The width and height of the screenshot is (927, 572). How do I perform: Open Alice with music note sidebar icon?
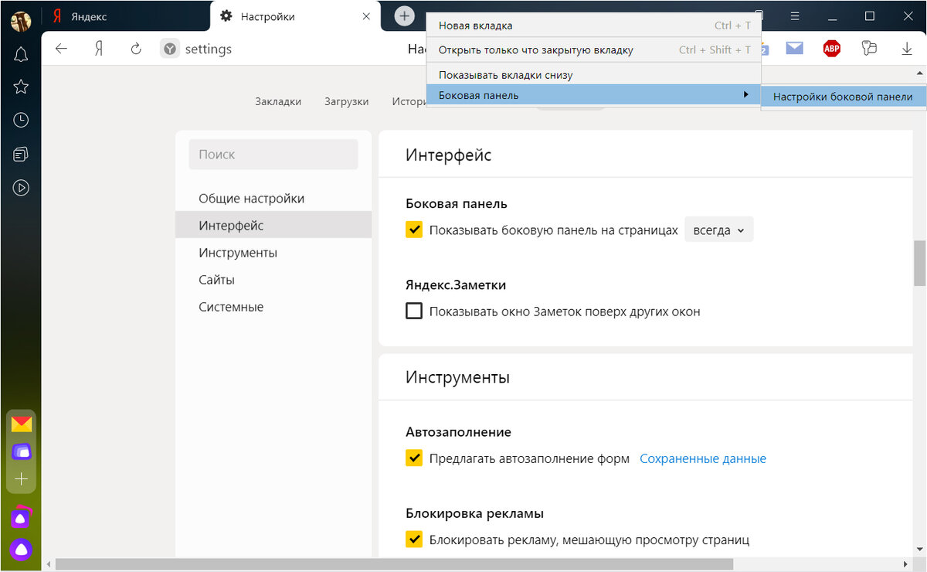(21, 517)
